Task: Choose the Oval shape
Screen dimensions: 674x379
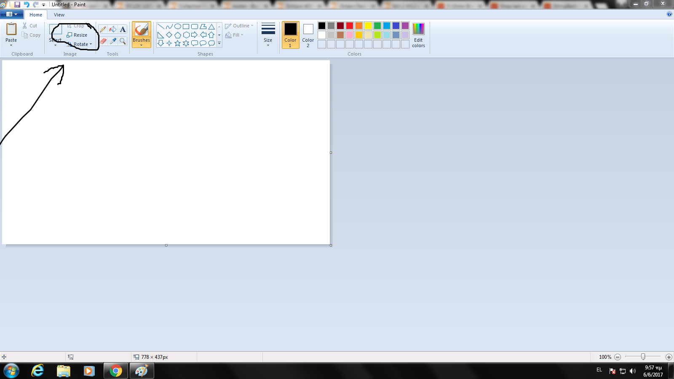Action: (x=177, y=27)
